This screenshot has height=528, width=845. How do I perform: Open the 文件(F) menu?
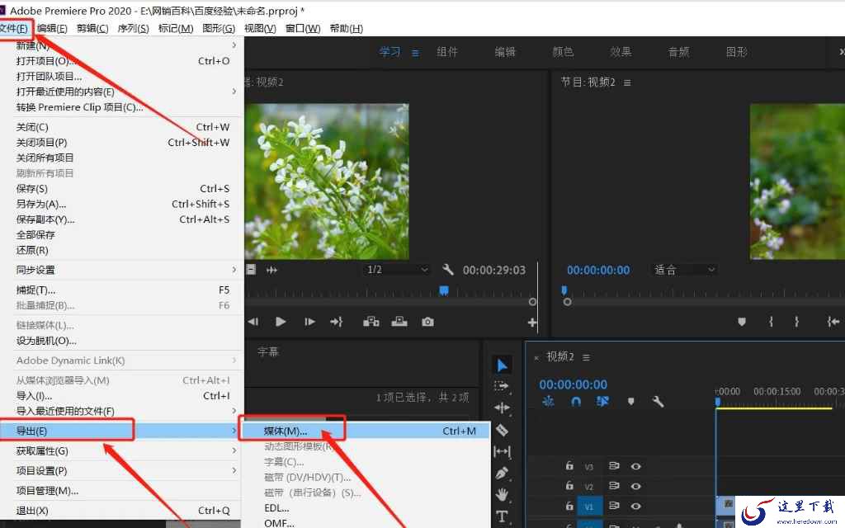pyautogui.click(x=15, y=28)
